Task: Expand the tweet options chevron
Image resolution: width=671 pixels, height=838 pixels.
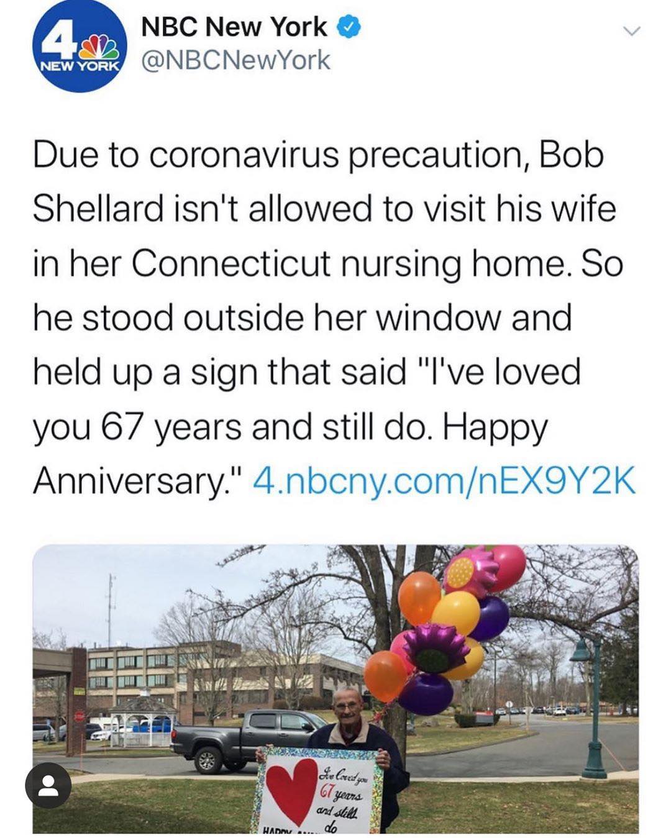Action: coord(631,30)
